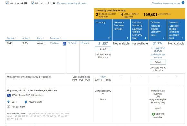
Task: Expand the Seats section
Action: [85, 43]
